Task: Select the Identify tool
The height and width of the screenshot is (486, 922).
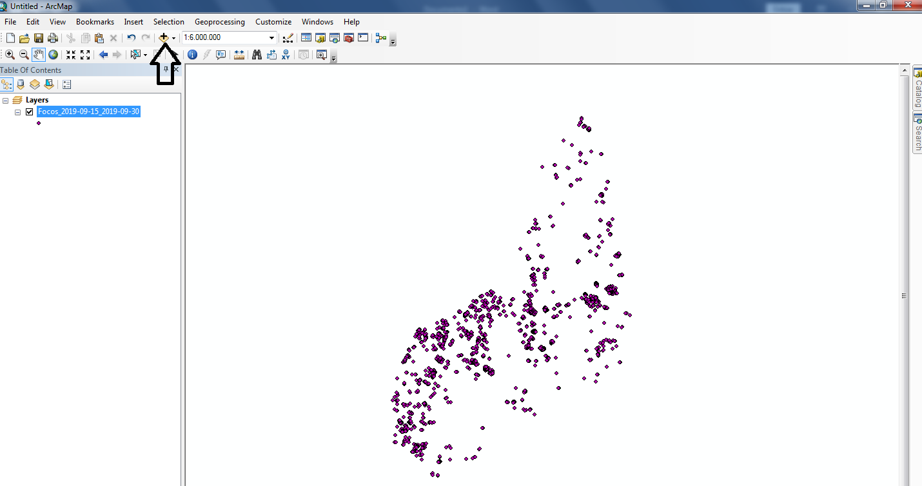Action: [x=192, y=55]
